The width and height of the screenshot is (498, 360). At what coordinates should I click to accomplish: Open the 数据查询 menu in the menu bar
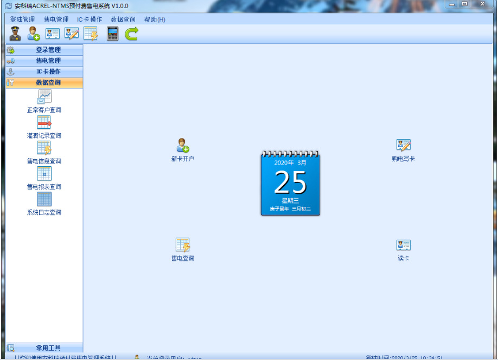(x=123, y=19)
